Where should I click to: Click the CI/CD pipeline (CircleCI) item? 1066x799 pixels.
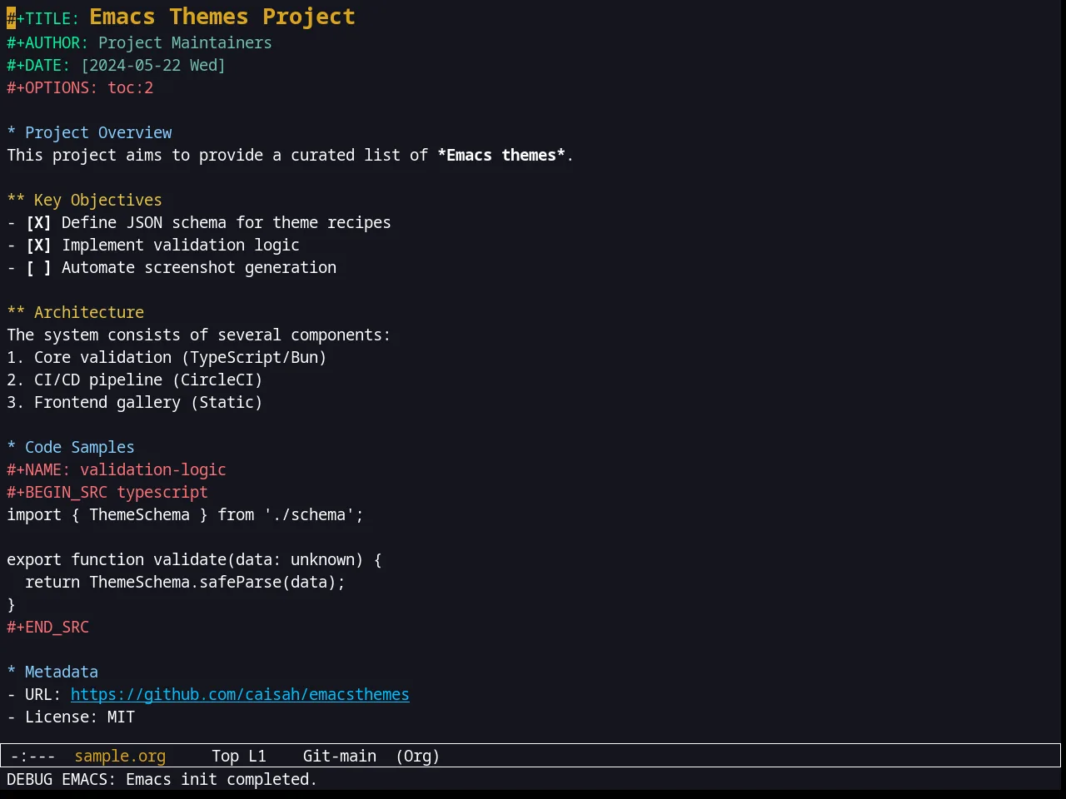[x=135, y=380]
